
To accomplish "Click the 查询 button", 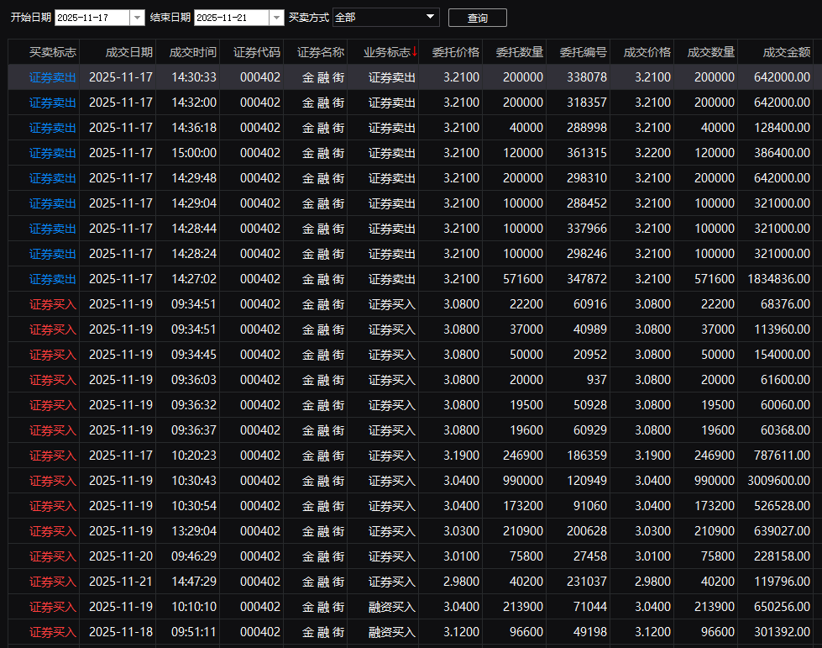I will click(x=477, y=18).
